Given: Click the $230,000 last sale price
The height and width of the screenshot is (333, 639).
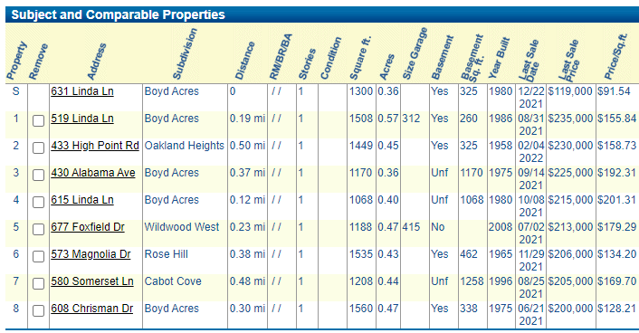Looking at the screenshot, I should tap(570, 146).
